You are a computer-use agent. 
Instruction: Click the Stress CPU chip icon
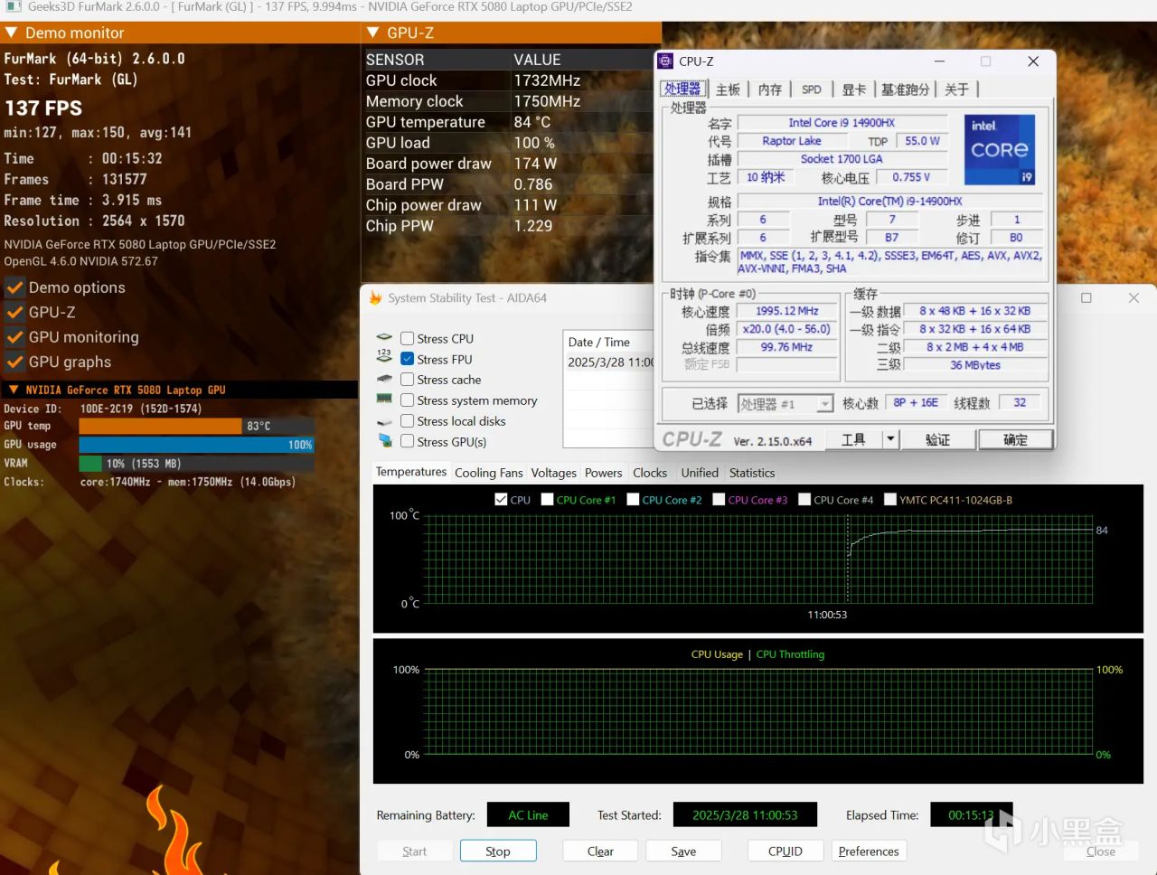point(384,338)
